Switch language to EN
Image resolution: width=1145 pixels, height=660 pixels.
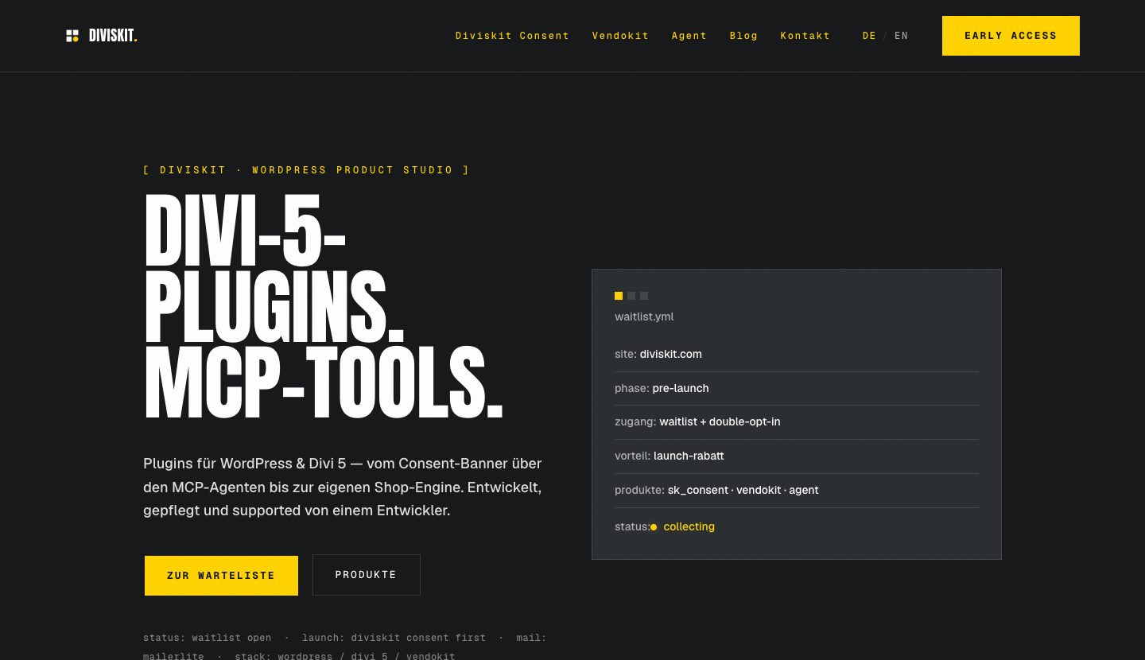[x=901, y=36]
